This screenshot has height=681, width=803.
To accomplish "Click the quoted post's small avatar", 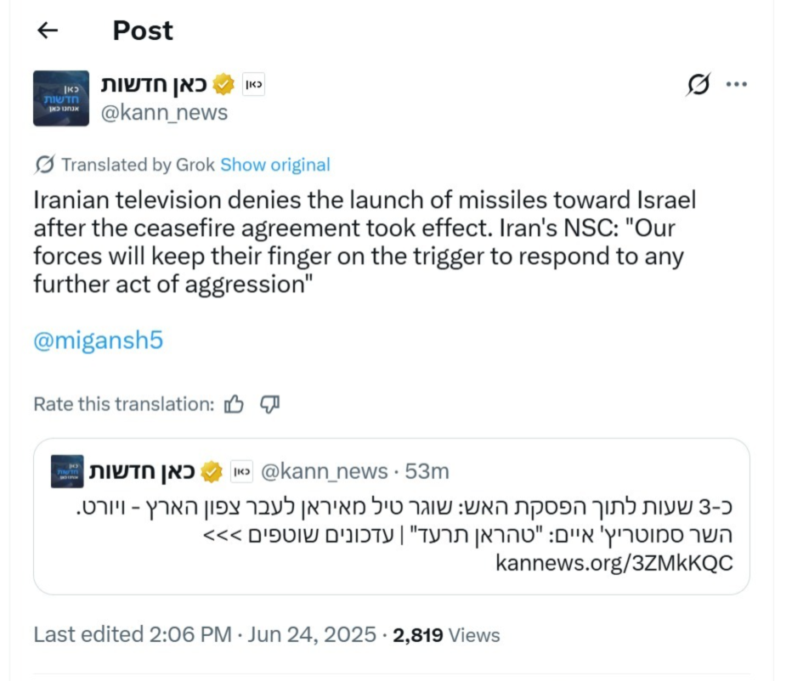I will [x=67, y=471].
